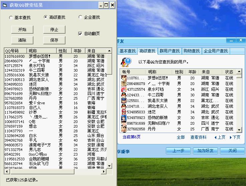This screenshot has width=246, height=186.
Task: Minimize the QQ search window
Action: (231, 40)
